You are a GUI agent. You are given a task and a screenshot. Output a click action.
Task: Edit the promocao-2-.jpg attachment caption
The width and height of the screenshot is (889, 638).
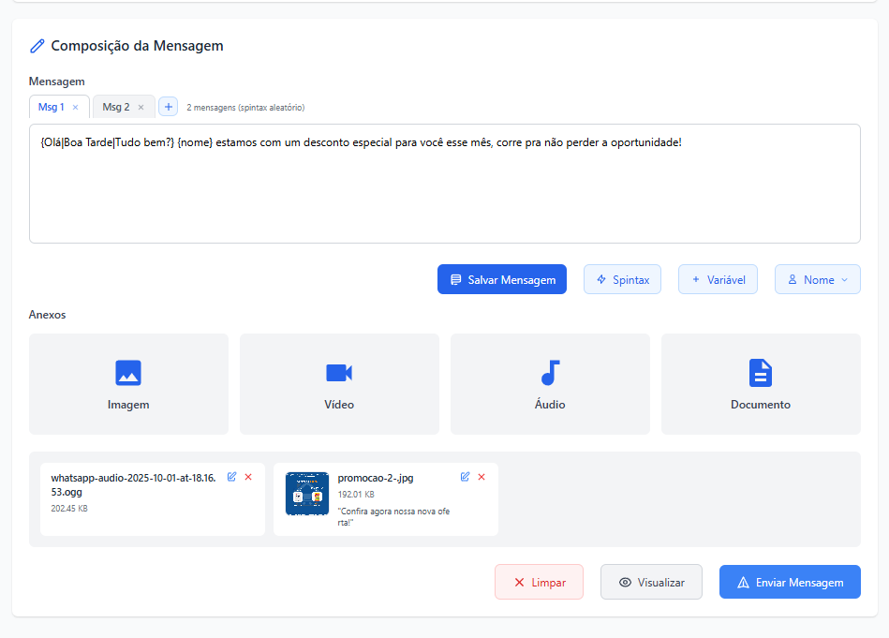[x=466, y=477]
